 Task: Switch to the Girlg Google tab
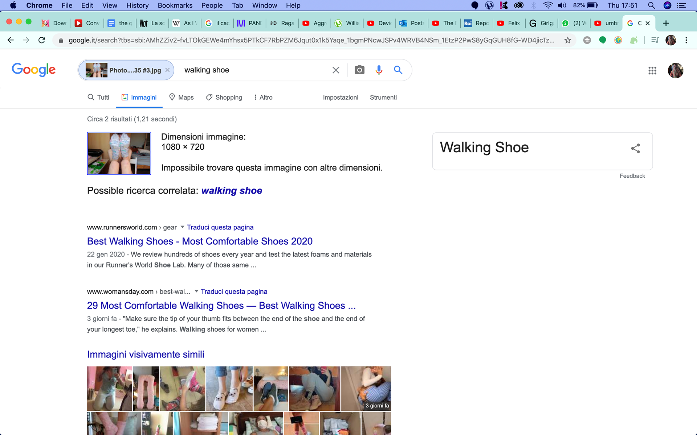click(541, 23)
